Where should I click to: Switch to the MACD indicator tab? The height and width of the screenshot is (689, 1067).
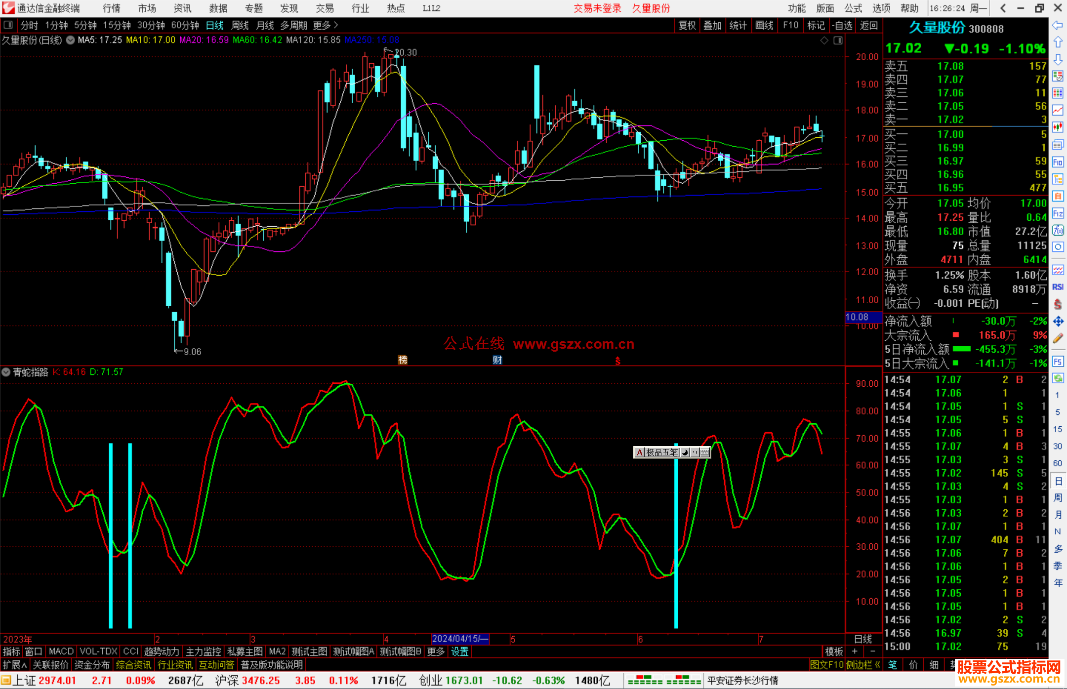(61, 651)
